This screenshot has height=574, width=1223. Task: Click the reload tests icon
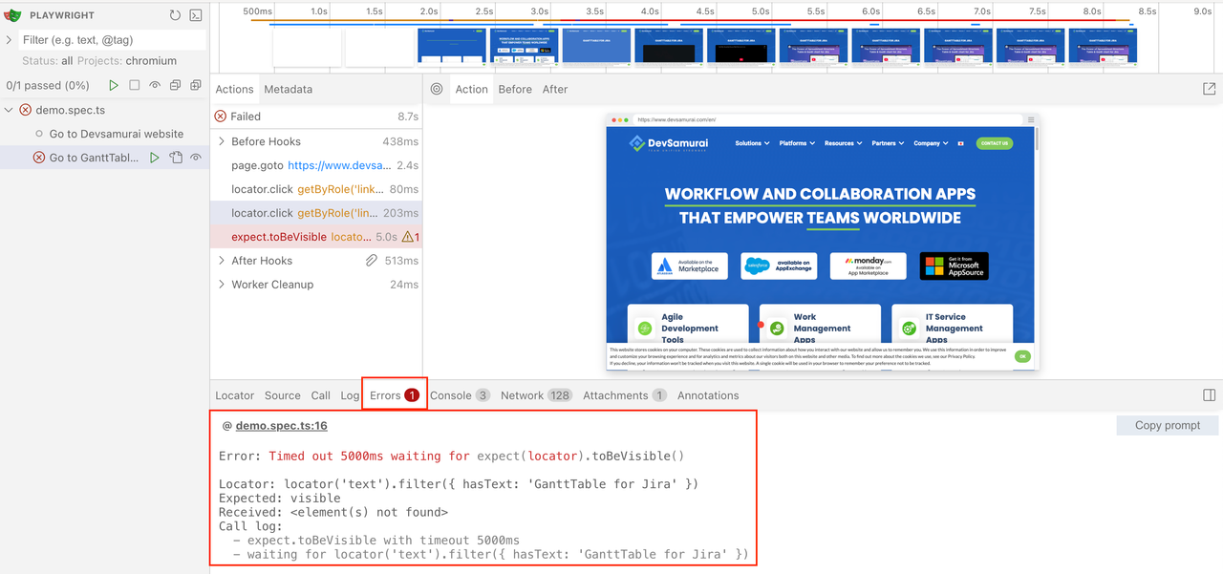tap(175, 15)
